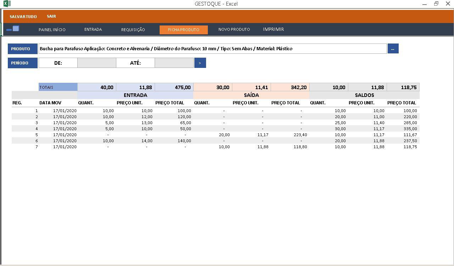The height and width of the screenshot is (266, 454).
Task: Click the blue toggle icon beside Painel Início
Action: (13, 29)
